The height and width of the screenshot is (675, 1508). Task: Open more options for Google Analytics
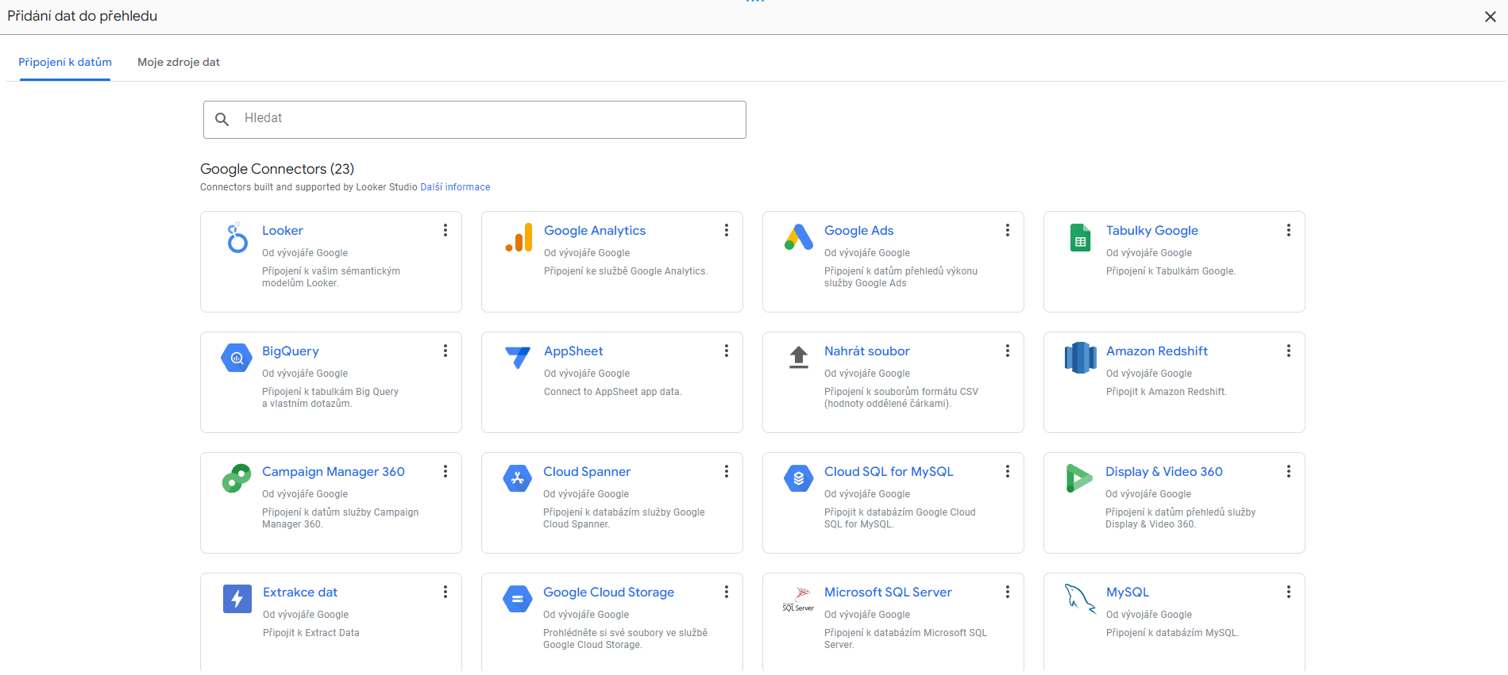pos(727,230)
